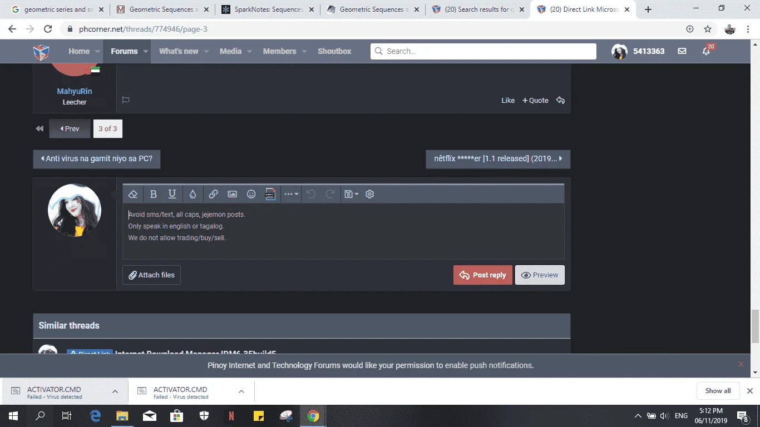Click the GIF insert icon in editor
The image size is (760, 427).
click(x=270, y=194)
